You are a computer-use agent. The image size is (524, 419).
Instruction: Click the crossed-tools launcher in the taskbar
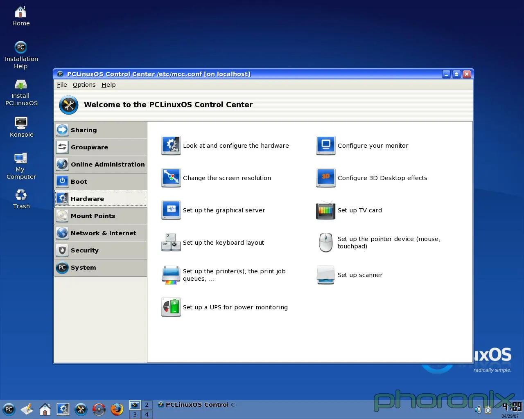(x=81, y=409)
